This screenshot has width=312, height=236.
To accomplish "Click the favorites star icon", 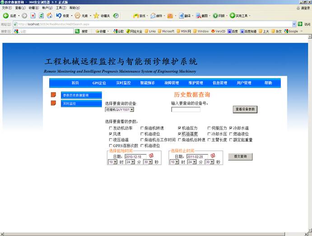I will pos(96,15).
